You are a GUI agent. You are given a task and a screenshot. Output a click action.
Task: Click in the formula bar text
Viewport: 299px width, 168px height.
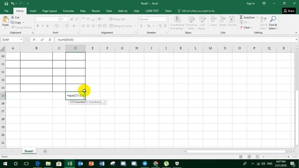point(65,40)
